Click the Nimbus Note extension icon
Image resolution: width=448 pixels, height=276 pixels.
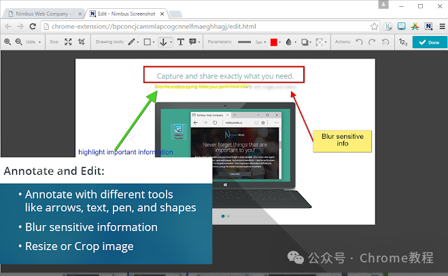[388, 27]
